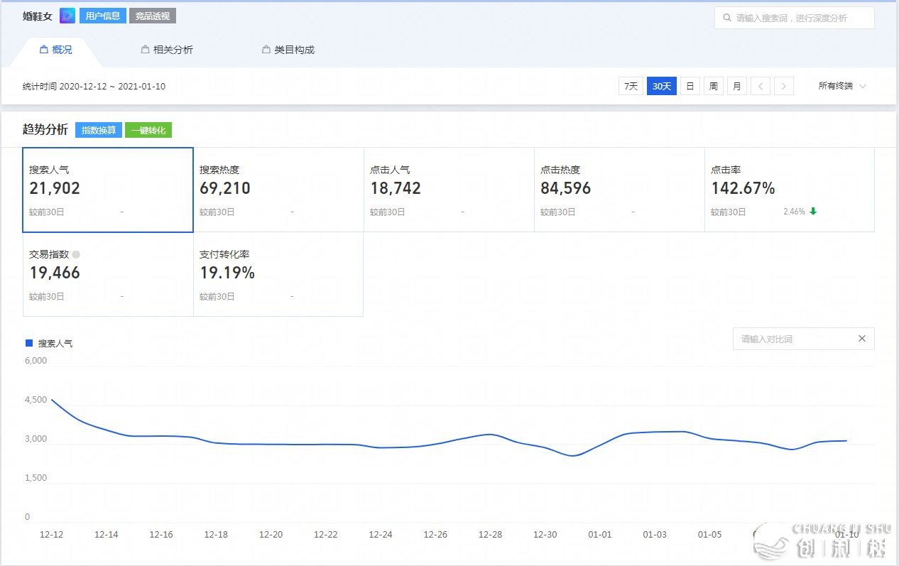Viewport: 899px width, 566px height.
Task: Go to previous period arrow
Action: 761,86
